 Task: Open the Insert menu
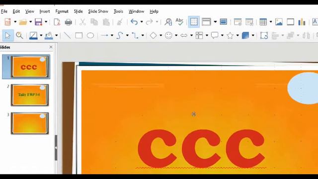(x=45, y=11)
